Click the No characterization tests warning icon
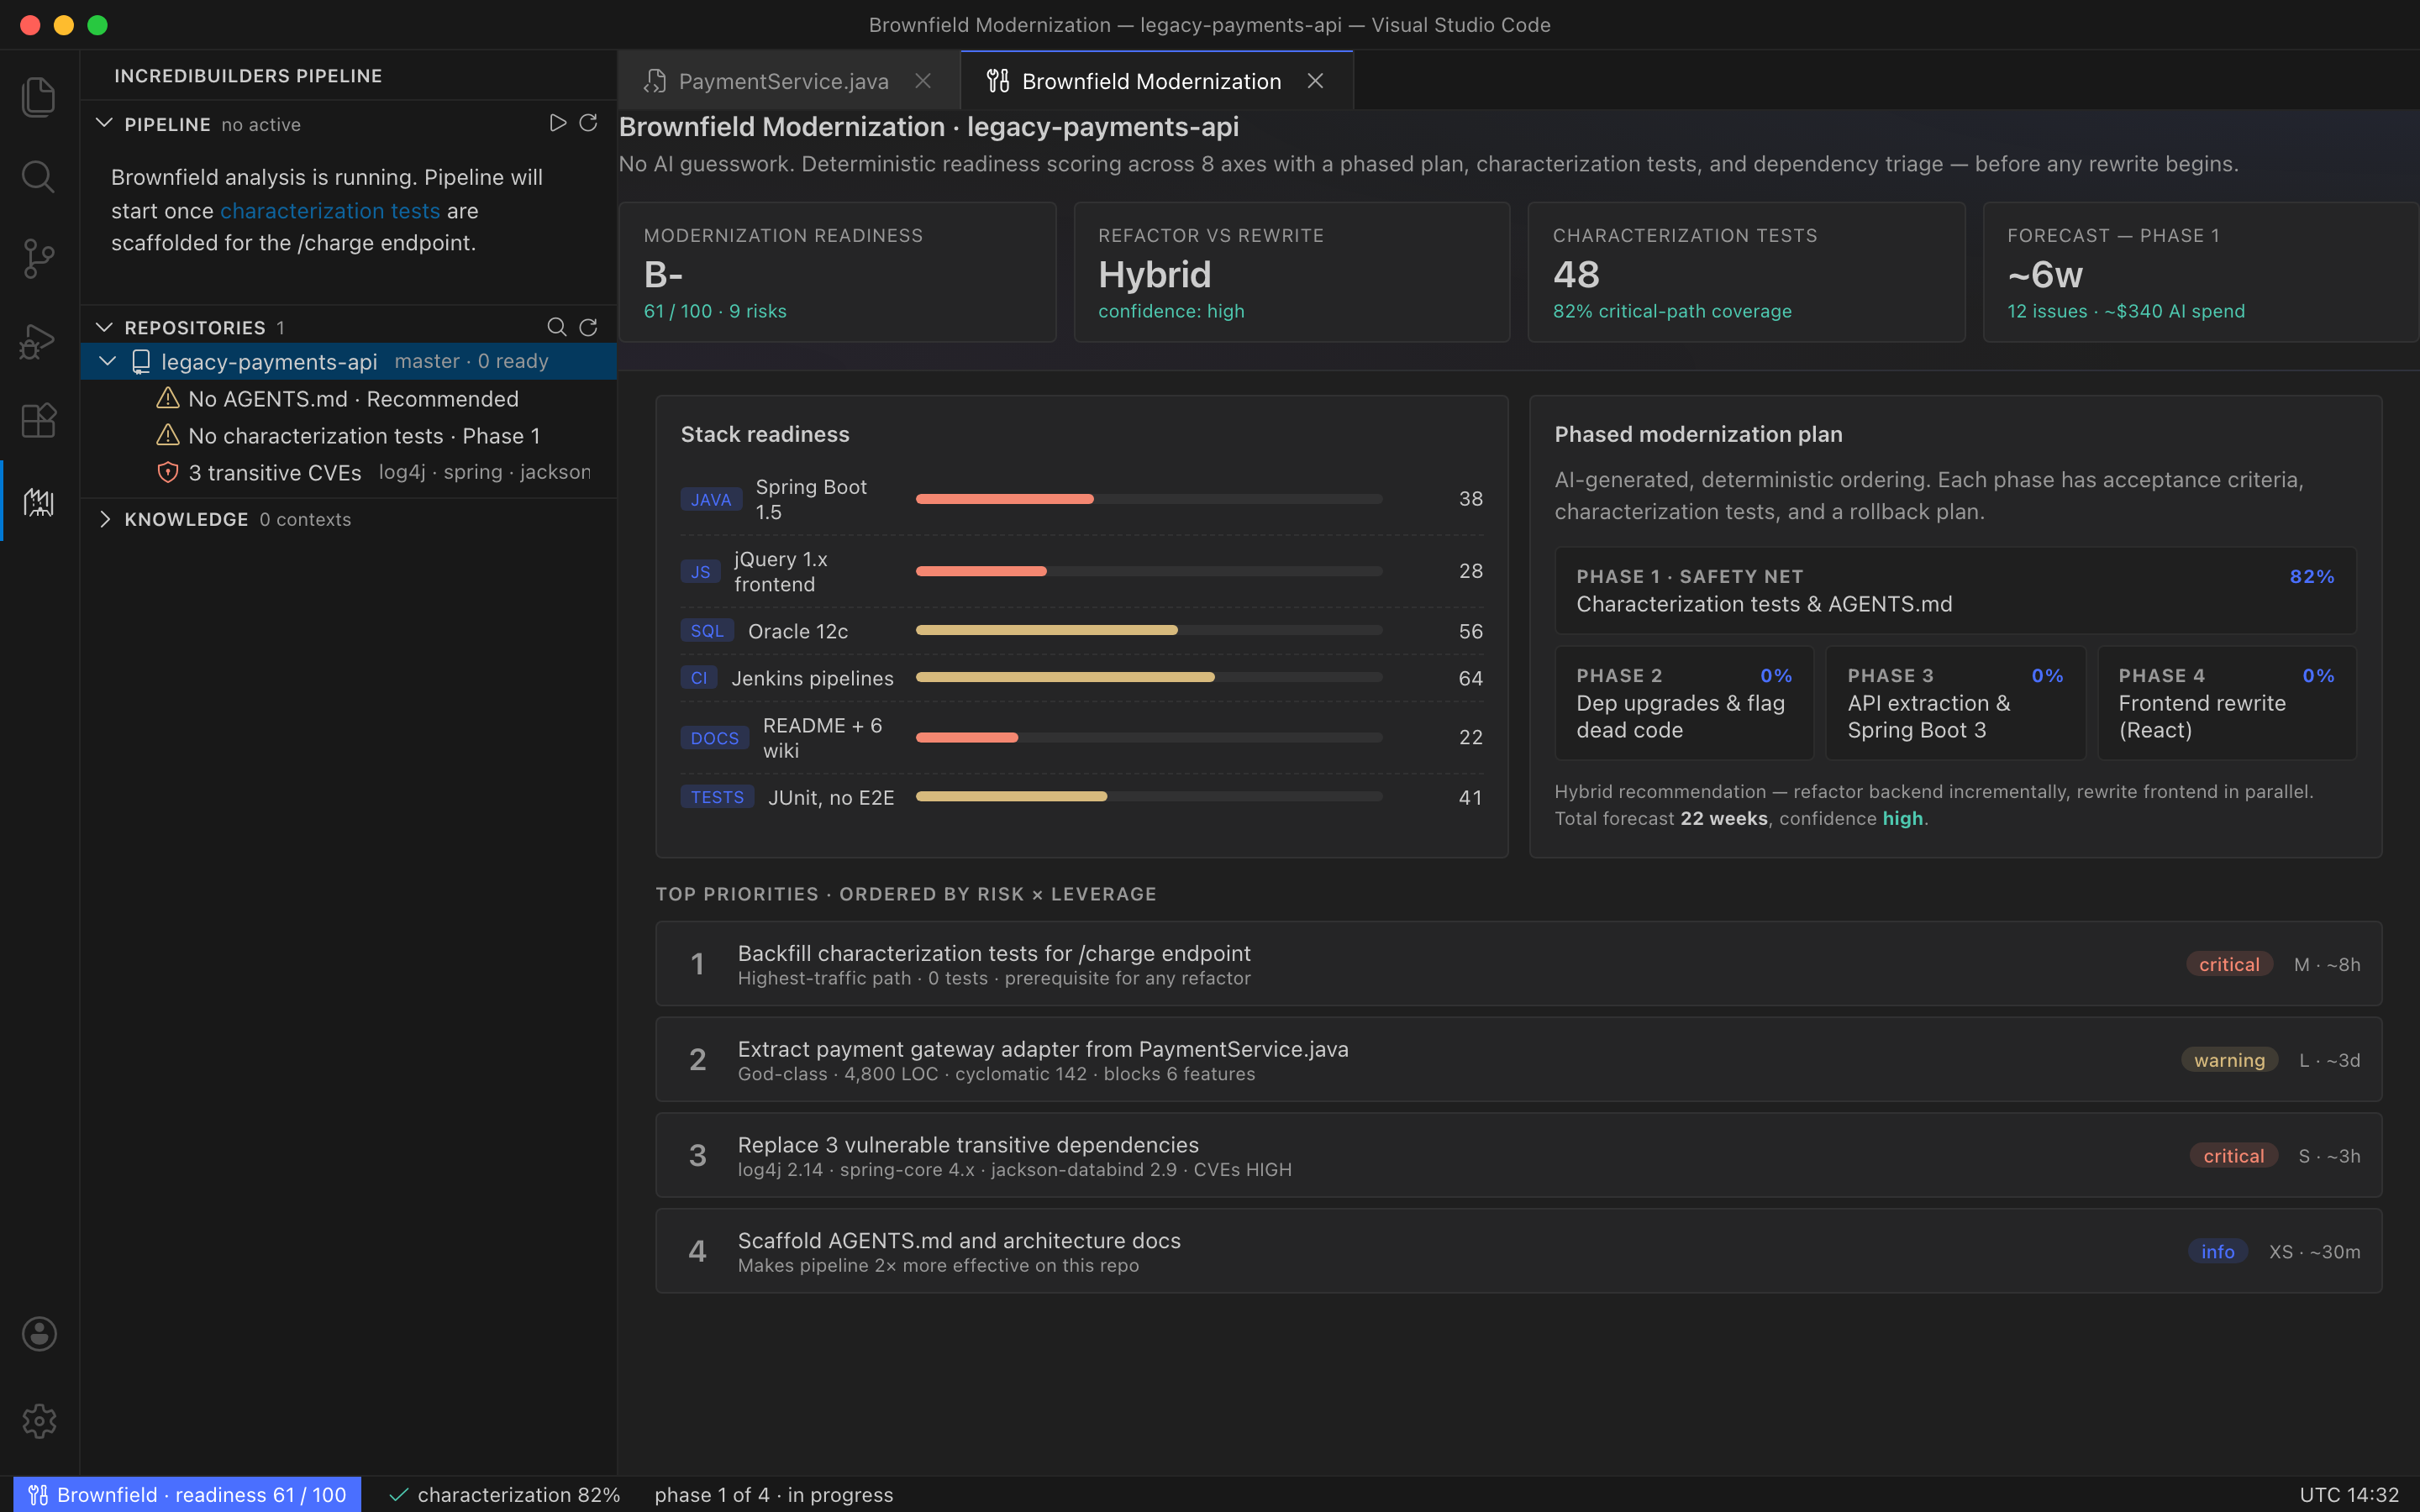This screenshot has width=2420, height=1512. (x=168, y=435)
